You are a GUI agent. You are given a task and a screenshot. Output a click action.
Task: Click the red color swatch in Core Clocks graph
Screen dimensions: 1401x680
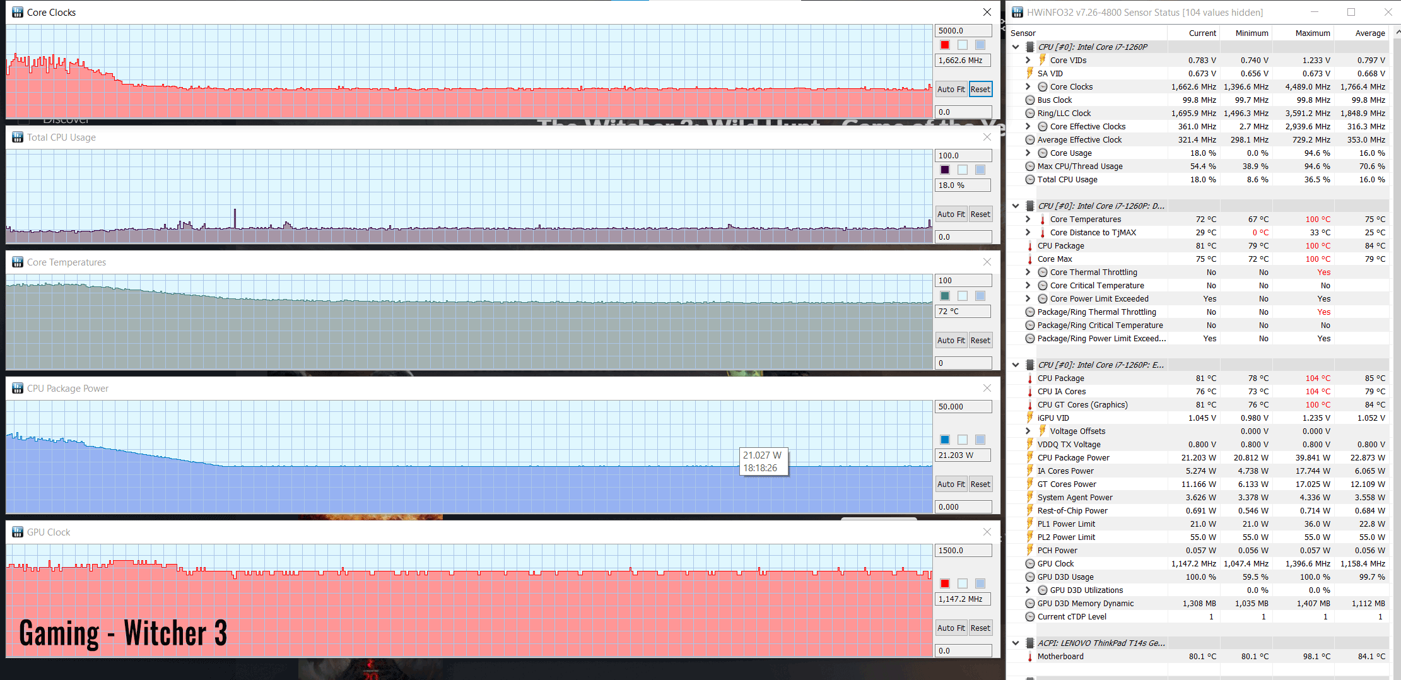coord(945,45)
